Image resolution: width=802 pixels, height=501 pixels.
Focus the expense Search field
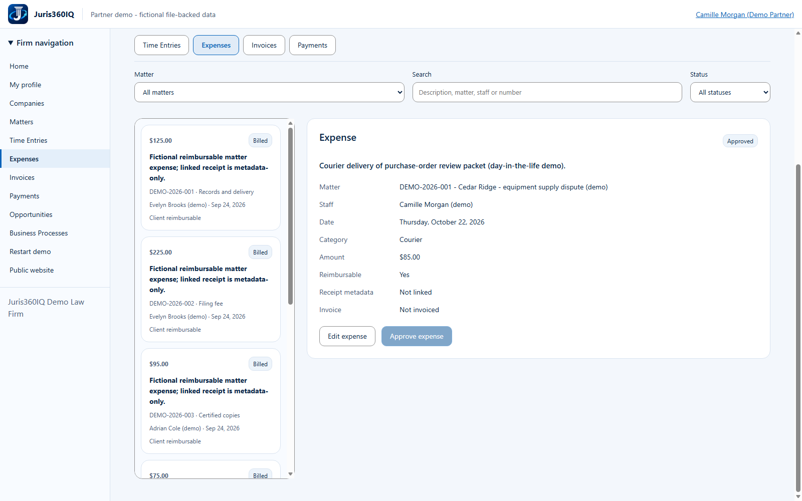tap(547, 92)
